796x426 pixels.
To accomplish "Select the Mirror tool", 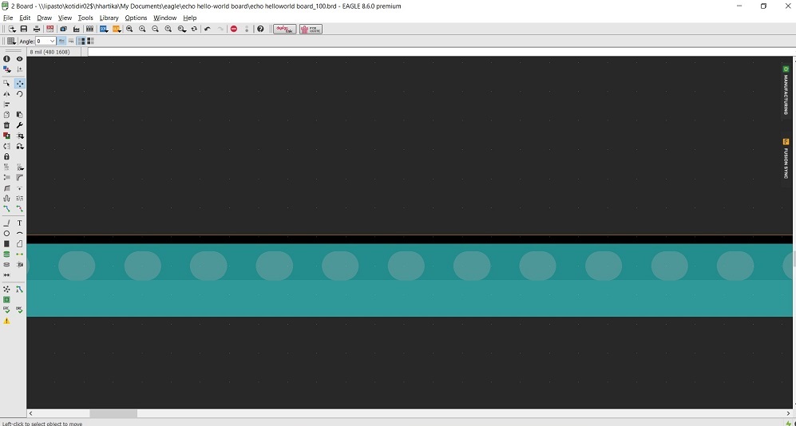I will pos(6,94).
